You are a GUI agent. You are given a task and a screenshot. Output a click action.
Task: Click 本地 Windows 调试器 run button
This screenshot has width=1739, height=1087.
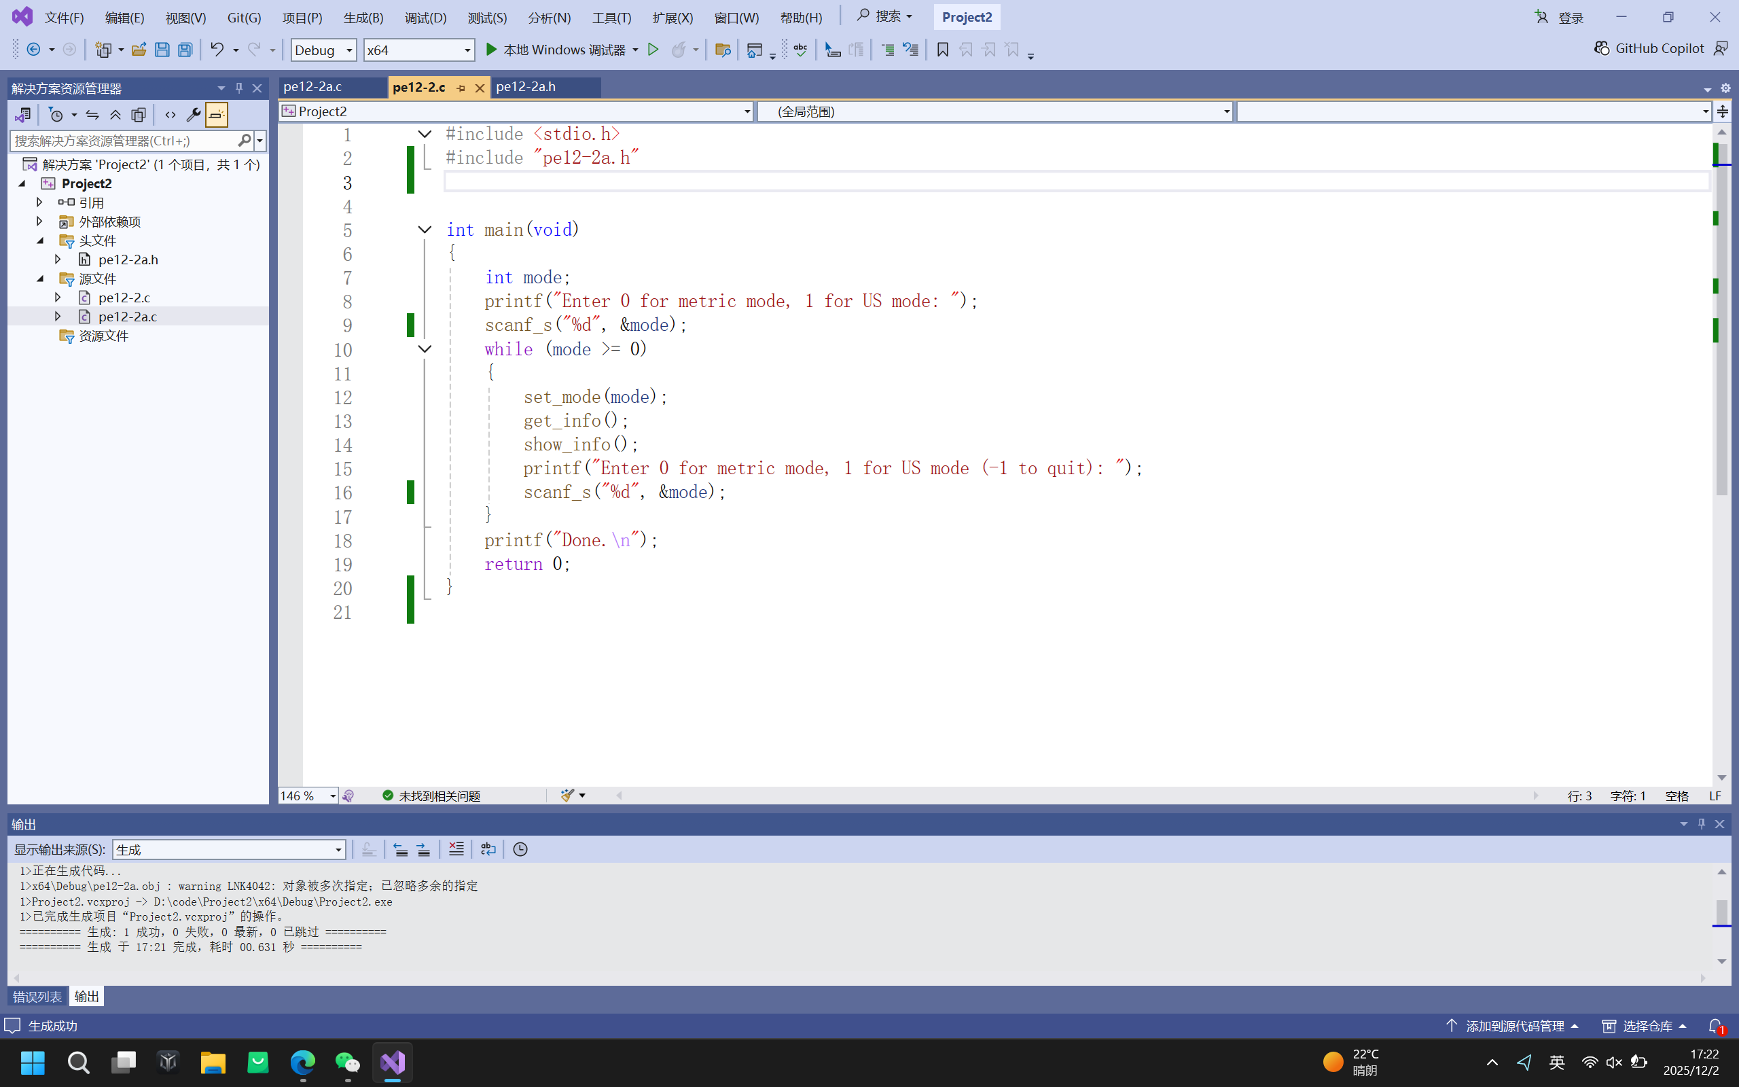click(555, 50)
